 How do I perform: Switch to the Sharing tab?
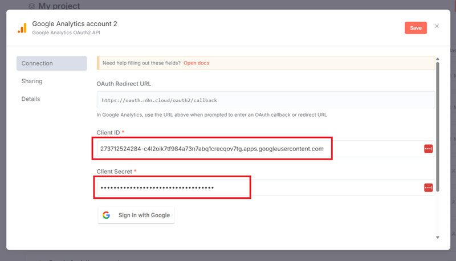(x=32, y=81)
